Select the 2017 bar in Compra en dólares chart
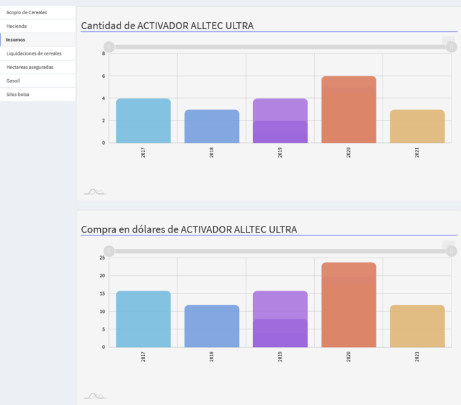This screenshot has width=461, height=405. point(144,319)
